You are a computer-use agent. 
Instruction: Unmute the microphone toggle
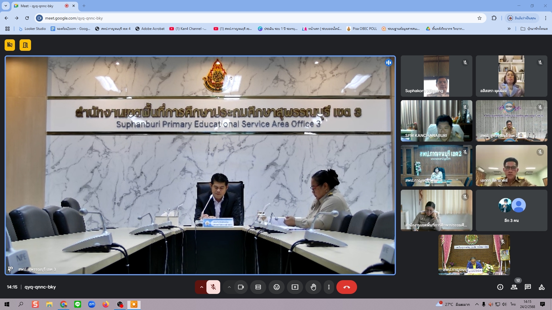[213, 287]
